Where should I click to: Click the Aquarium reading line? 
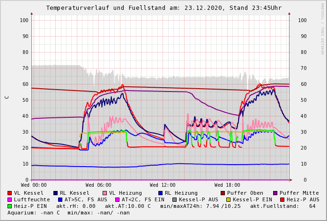click(68, 213)
